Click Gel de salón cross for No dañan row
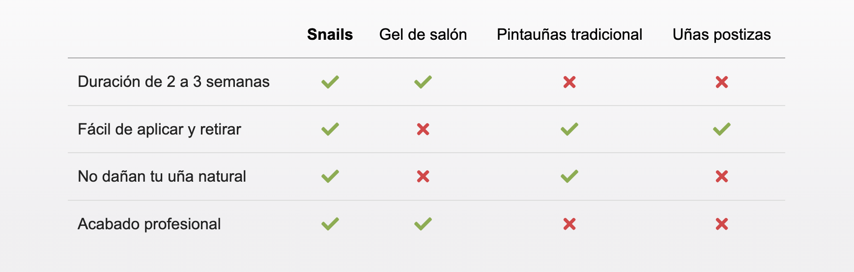Viewport: 854px width, 272px height. 423,176
